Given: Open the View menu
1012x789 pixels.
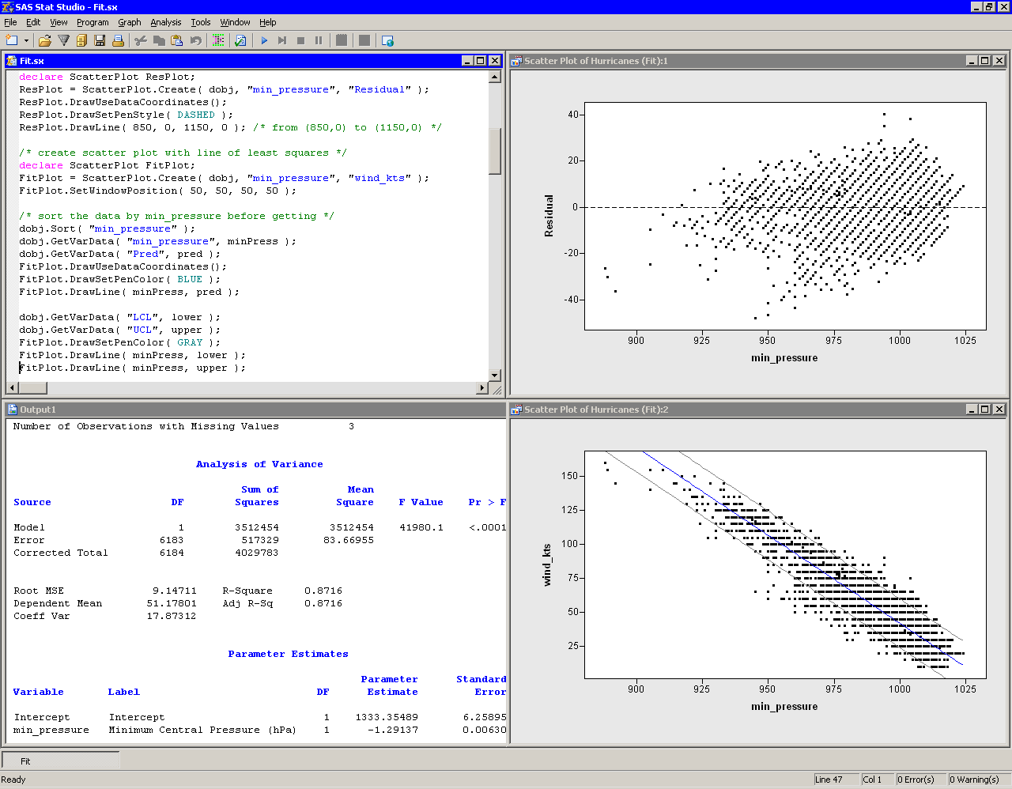Looking at the screenshot, I should (x=59, y=22).
